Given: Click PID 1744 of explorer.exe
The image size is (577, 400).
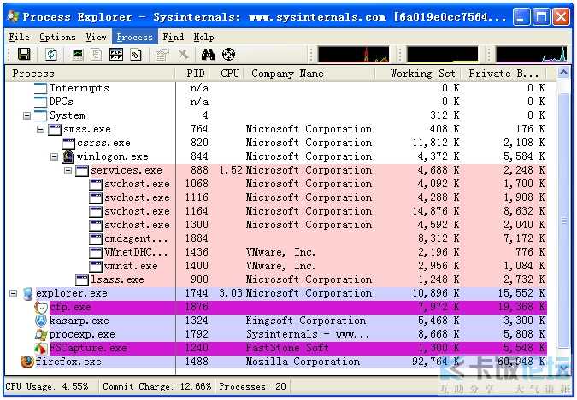Looking at the screenshot, I should [197, 294].
